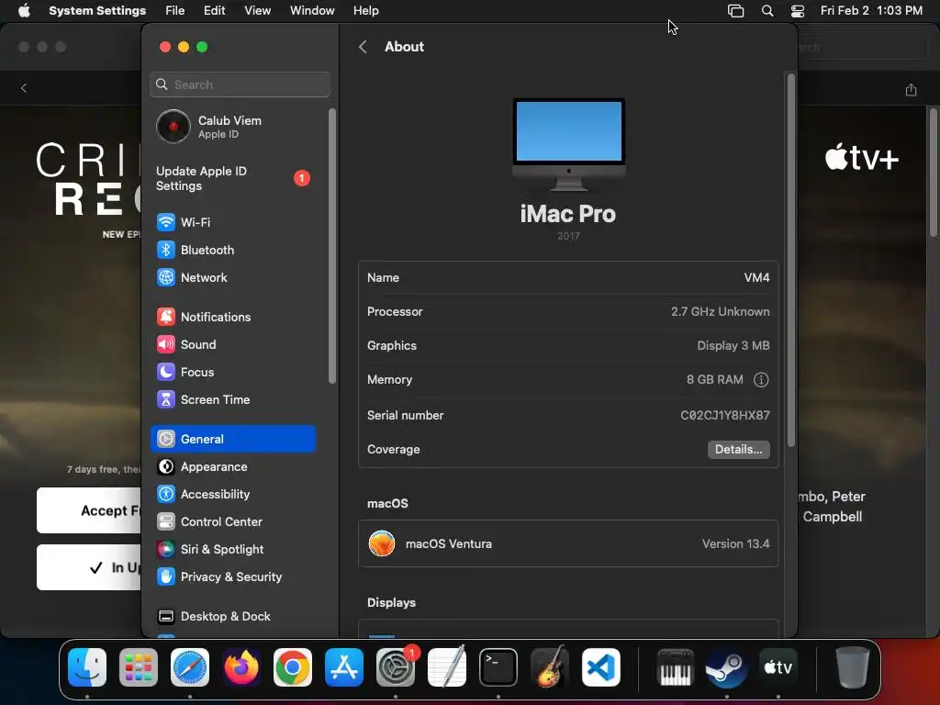Click the date and time in menu bar

coord(871,11)
